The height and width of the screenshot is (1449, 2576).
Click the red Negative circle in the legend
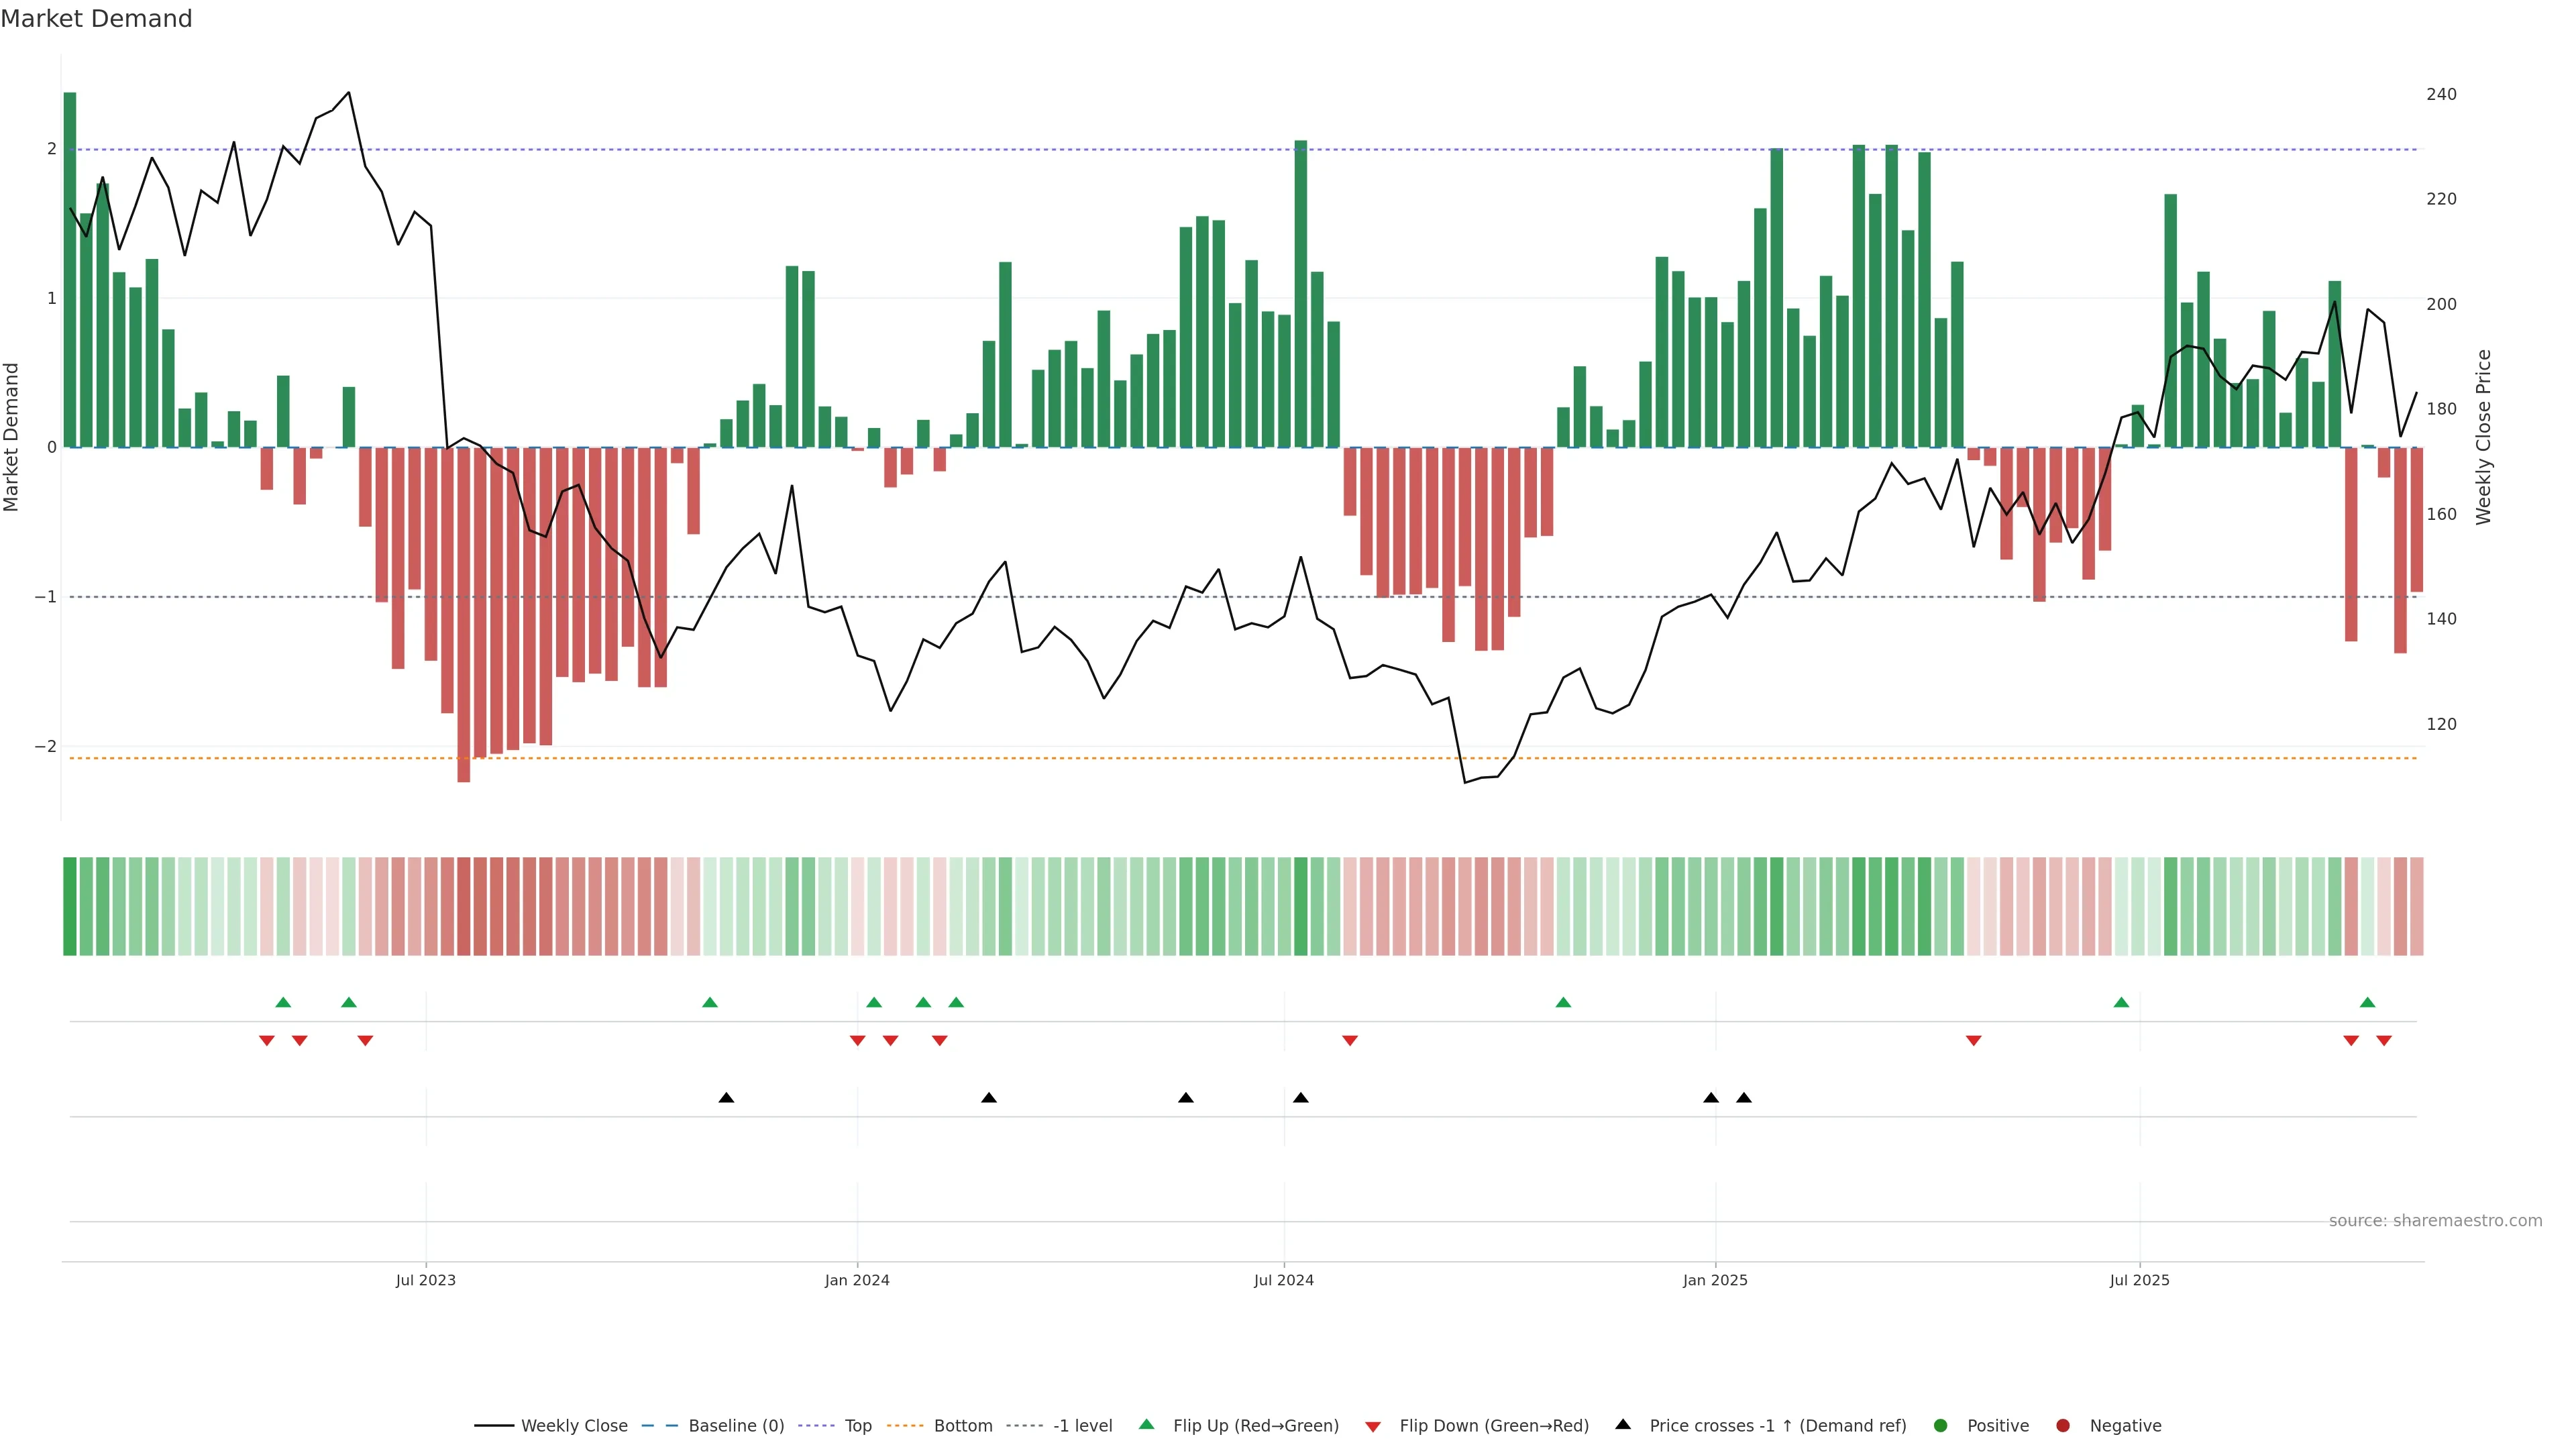[x=2062, y=1425]
